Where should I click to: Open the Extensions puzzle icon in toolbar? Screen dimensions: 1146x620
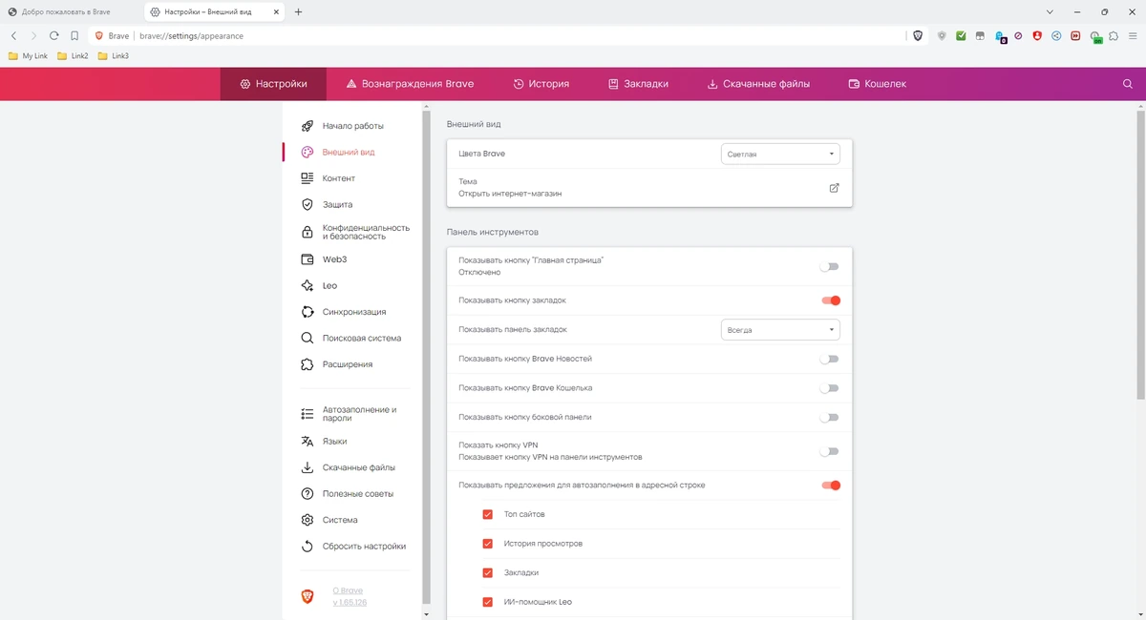click(x=1113, y=35)
